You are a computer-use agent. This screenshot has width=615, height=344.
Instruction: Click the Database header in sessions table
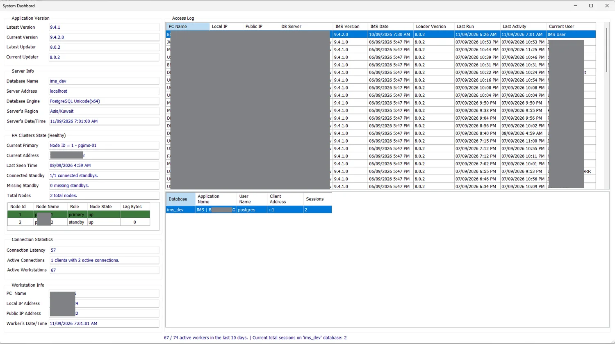pyautogui.click(x=180, y=199)
